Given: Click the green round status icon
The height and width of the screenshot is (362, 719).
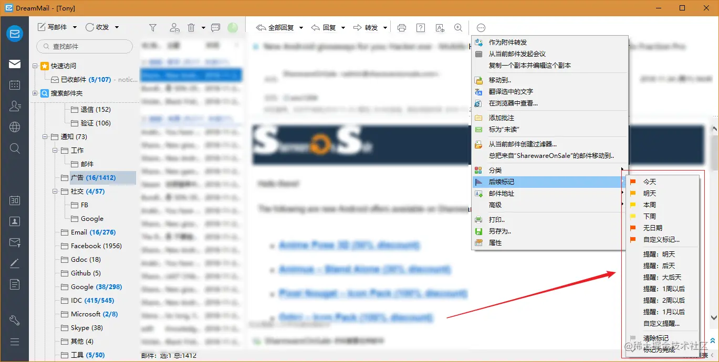Looking at the screenshot, I should (232, 28).
